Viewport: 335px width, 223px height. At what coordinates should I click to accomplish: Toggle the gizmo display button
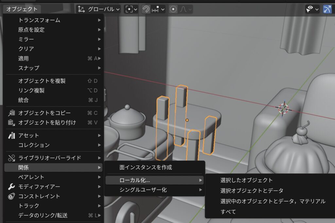point(327,9)
